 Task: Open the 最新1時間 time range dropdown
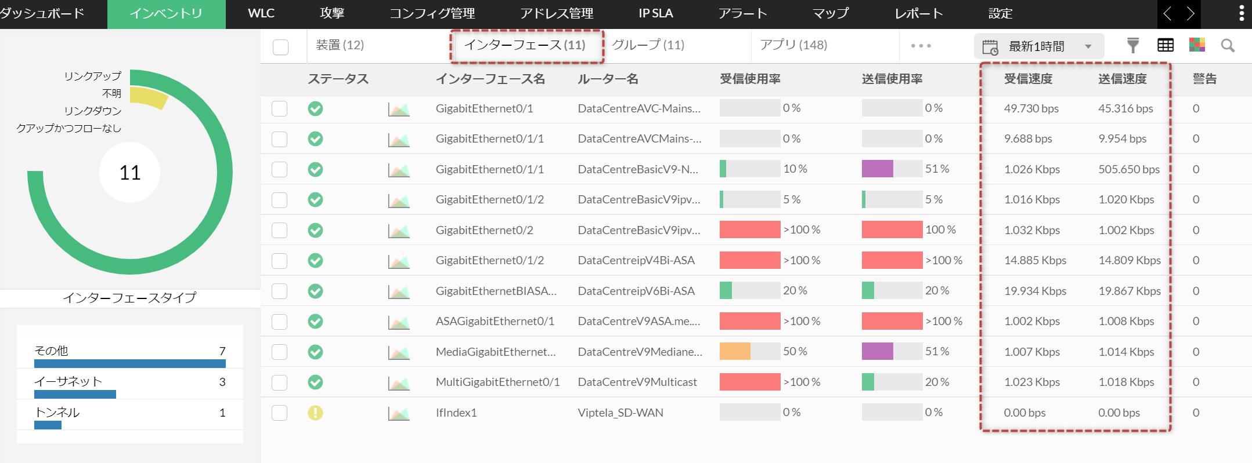[1038, 46]
